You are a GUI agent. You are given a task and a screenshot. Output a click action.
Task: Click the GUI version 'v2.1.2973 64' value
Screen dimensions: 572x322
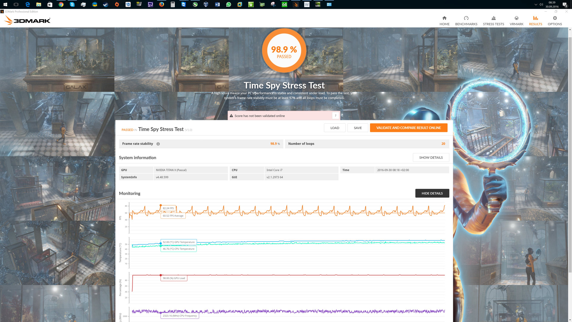[x=275, y=177]
